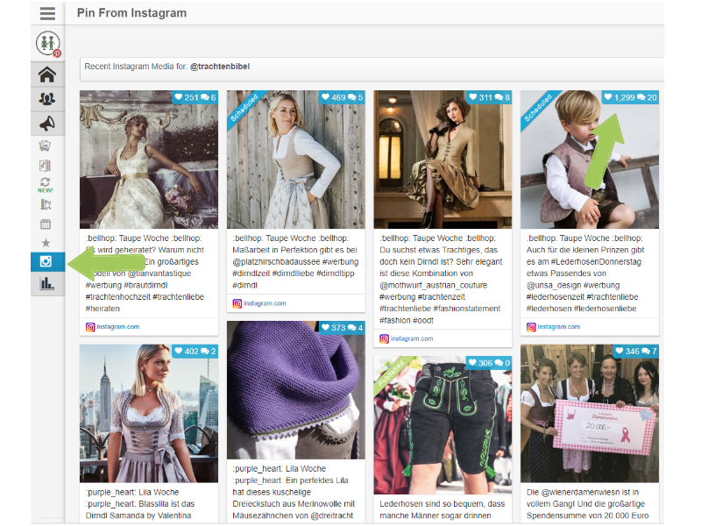This screenshot has height=526, width=701.
Task: Click caption about Dirndl Samanda by Valentina
Action: pos(140,503)
